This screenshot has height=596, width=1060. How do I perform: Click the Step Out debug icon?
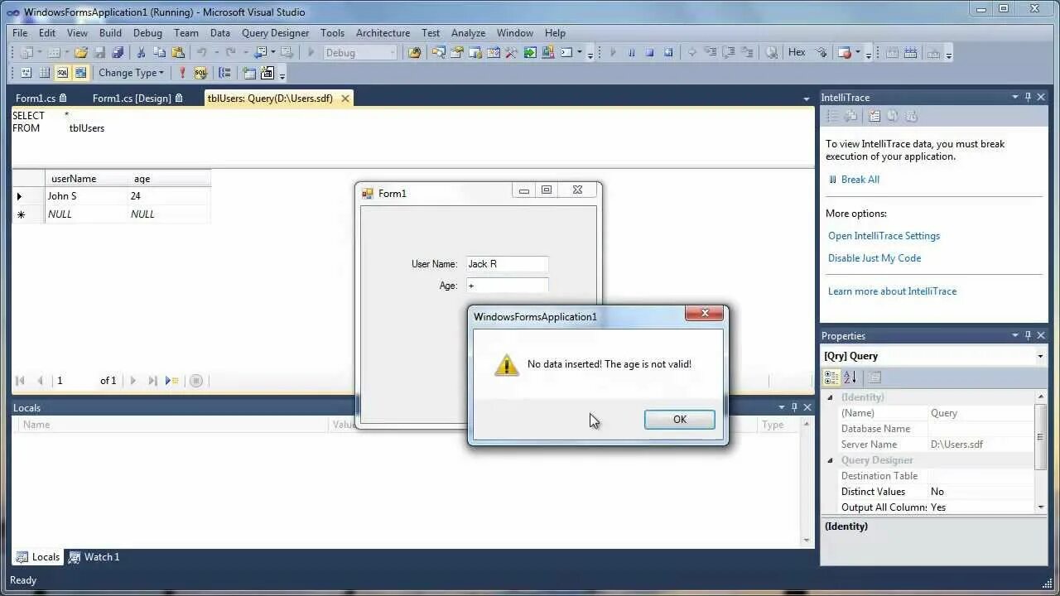coord(747,52)
